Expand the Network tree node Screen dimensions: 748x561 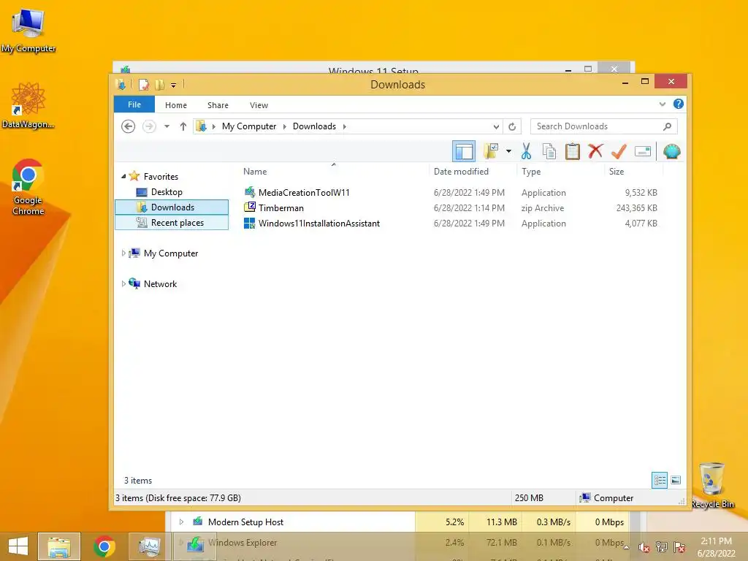pos(123,284)
